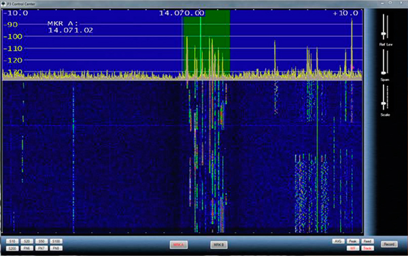This screenshot has width=408, height=256.
Task: Enable marker B with MRK B
Action: pyautogui.click(x=218, y=245)
